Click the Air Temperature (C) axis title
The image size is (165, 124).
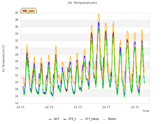(3, 58)
